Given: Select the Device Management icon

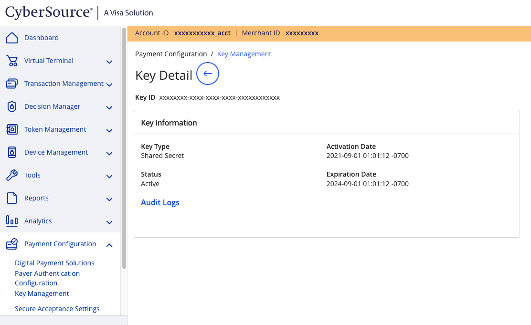Looking at the screenshot, I should [11, 152].
